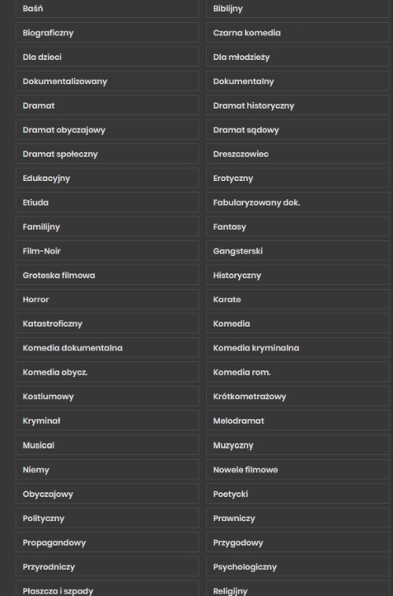
Task: Choose Krótkometrażowy genre
Action: click(x=298, y=397)
